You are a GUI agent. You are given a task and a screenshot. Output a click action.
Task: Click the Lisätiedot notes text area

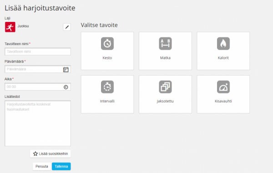point(38,123)
